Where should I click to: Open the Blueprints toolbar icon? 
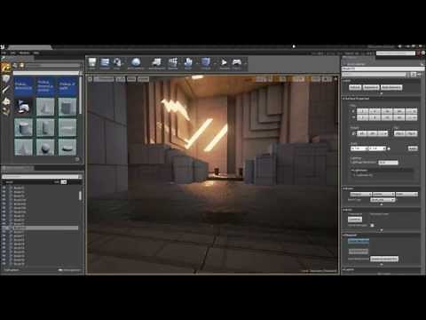[x=156, y=62]
